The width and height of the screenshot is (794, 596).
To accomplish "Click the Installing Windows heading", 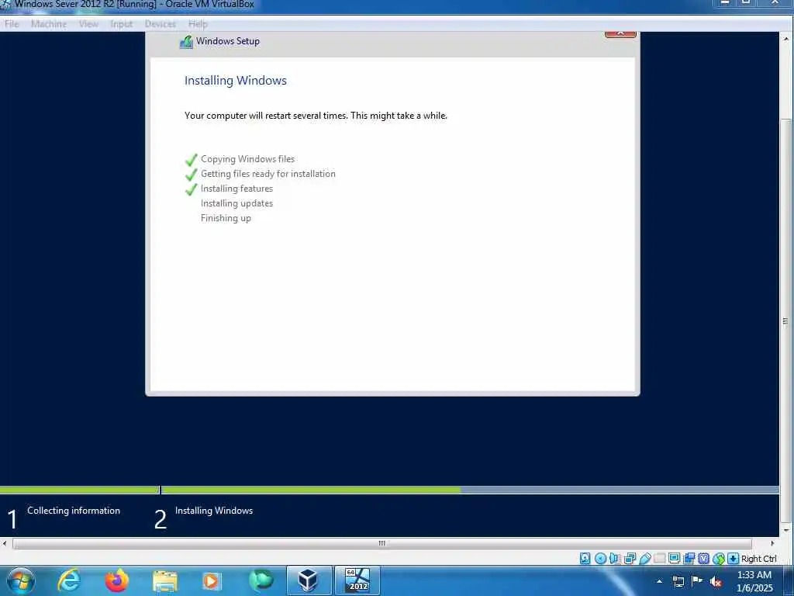I will point(236,81).
